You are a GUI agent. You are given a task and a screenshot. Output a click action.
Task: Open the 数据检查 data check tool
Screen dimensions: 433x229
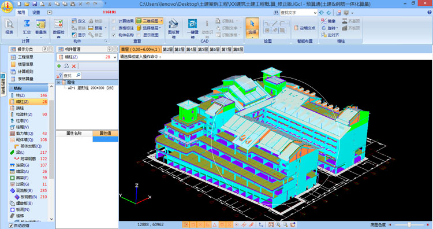pos(58,28)
